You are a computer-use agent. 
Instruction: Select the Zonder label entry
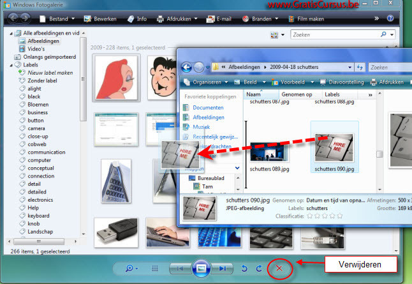tap(42, 80)
